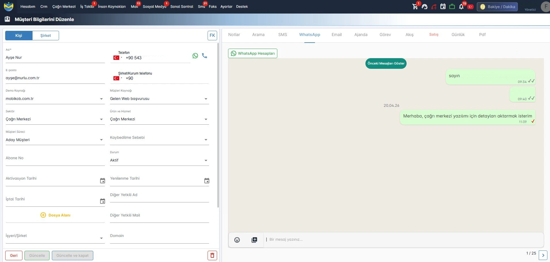
Task: Call customer using the blue phone icon
Action: pos(204,56)
